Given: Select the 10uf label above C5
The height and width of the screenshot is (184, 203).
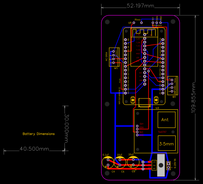Looking at the screenshot, I should coord(131,155).
